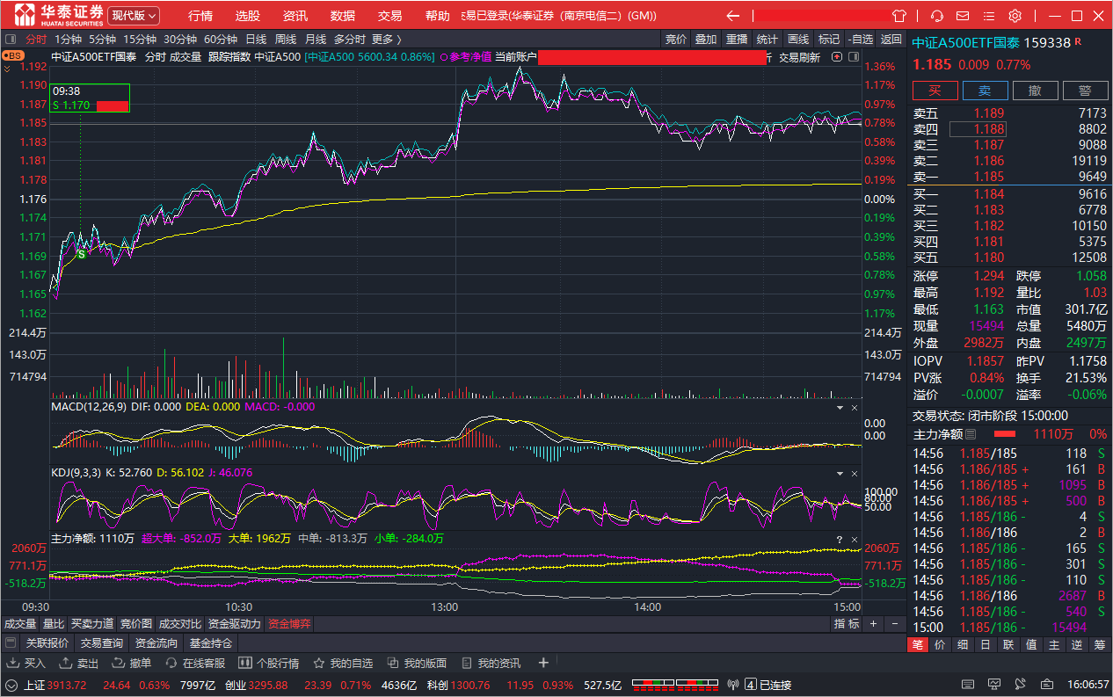Open settings gear in title bar
The height and width of the screenshot is (697, 1113).
(x=1015, y=16)
